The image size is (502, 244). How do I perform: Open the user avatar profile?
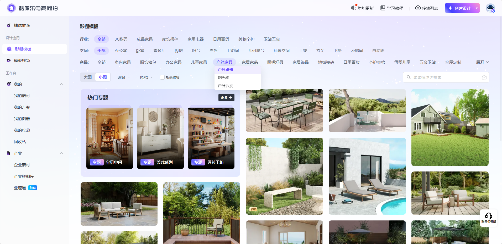(490, 8)
